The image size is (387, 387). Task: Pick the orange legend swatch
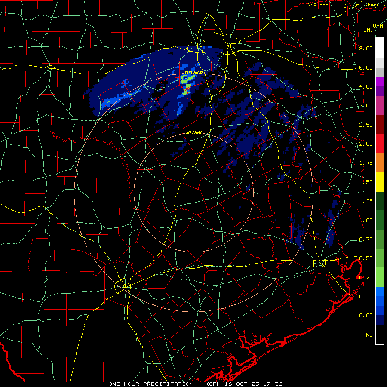(x=380, y=163)
